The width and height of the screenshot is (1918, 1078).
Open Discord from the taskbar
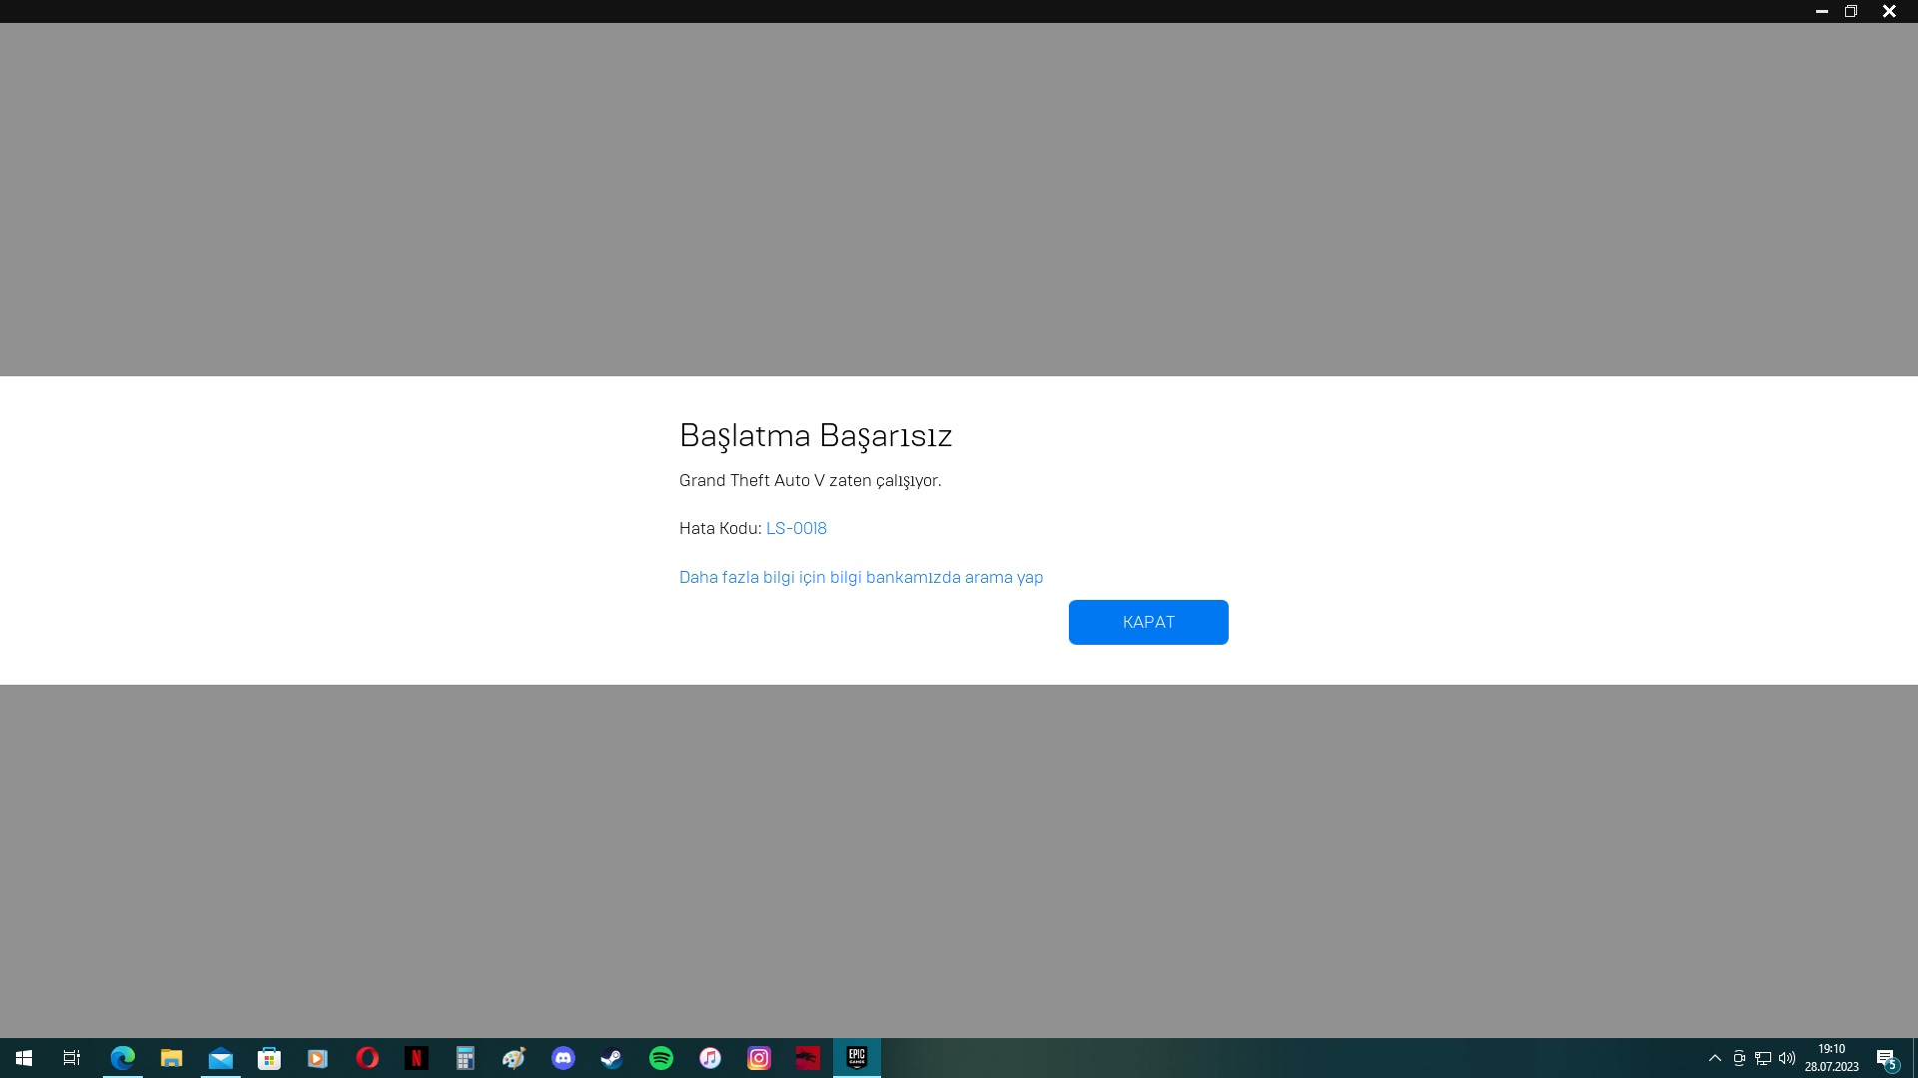[563, 1058]
